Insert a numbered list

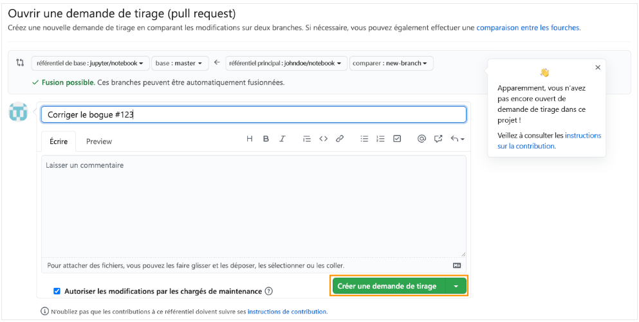pos(380,139)
